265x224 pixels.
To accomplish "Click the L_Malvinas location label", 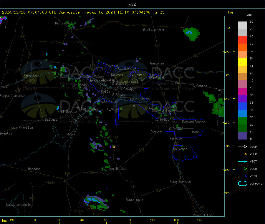I will click(116, 109).
